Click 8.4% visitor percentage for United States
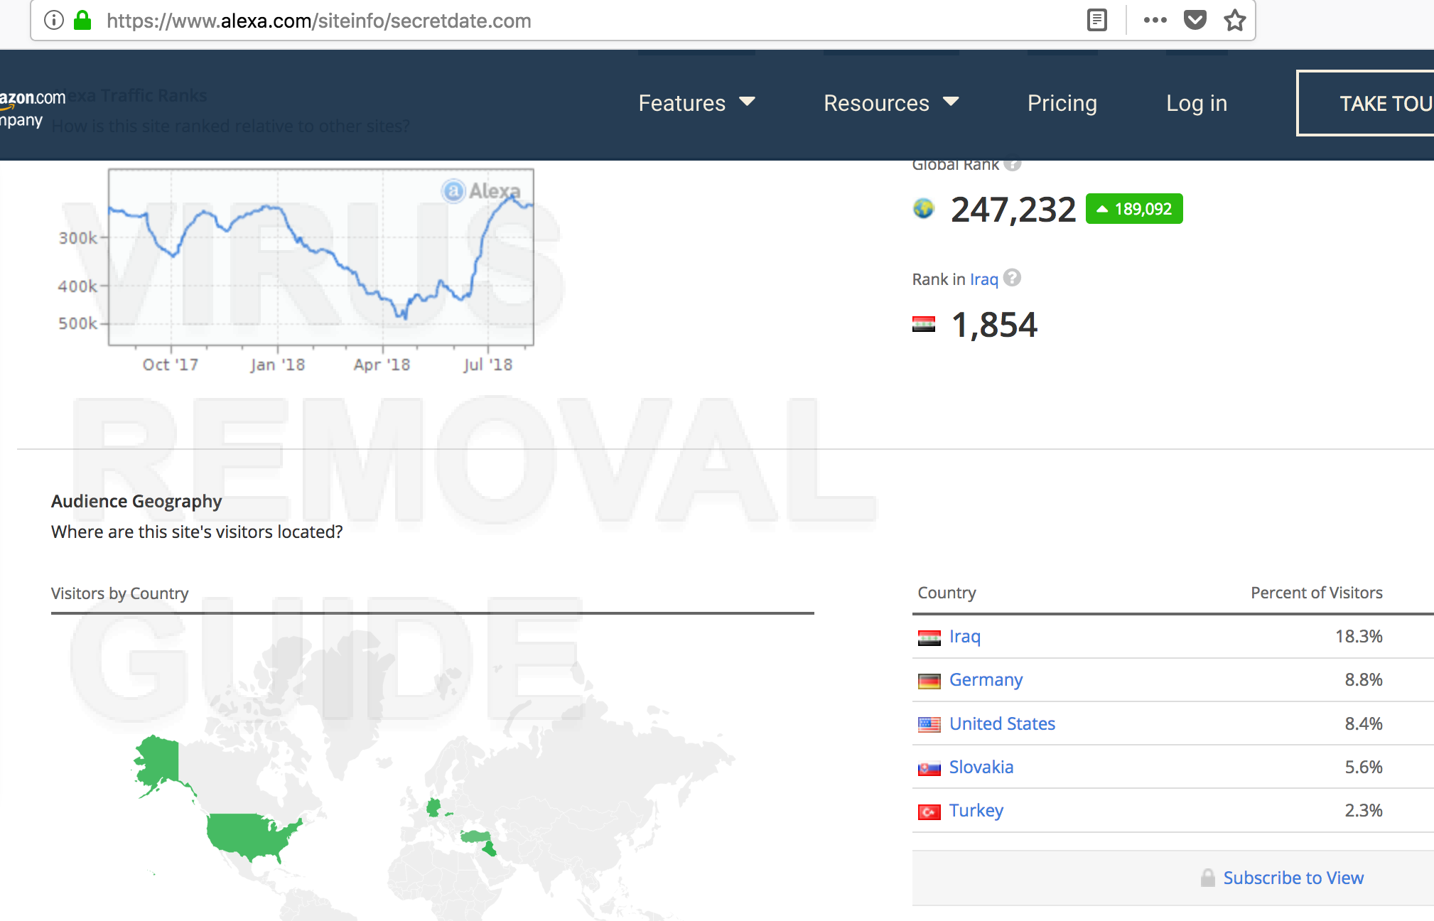Viewport: 1434px width, 921px height. coord(1363,723)
